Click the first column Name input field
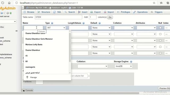Image resolution: width=170 pixels, height=95 pixels. pos(33,28)
